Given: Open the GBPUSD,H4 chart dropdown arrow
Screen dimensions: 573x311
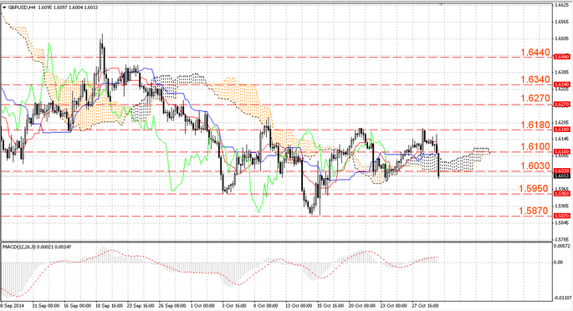Looking at the screenshot, I should coord(4,8).
